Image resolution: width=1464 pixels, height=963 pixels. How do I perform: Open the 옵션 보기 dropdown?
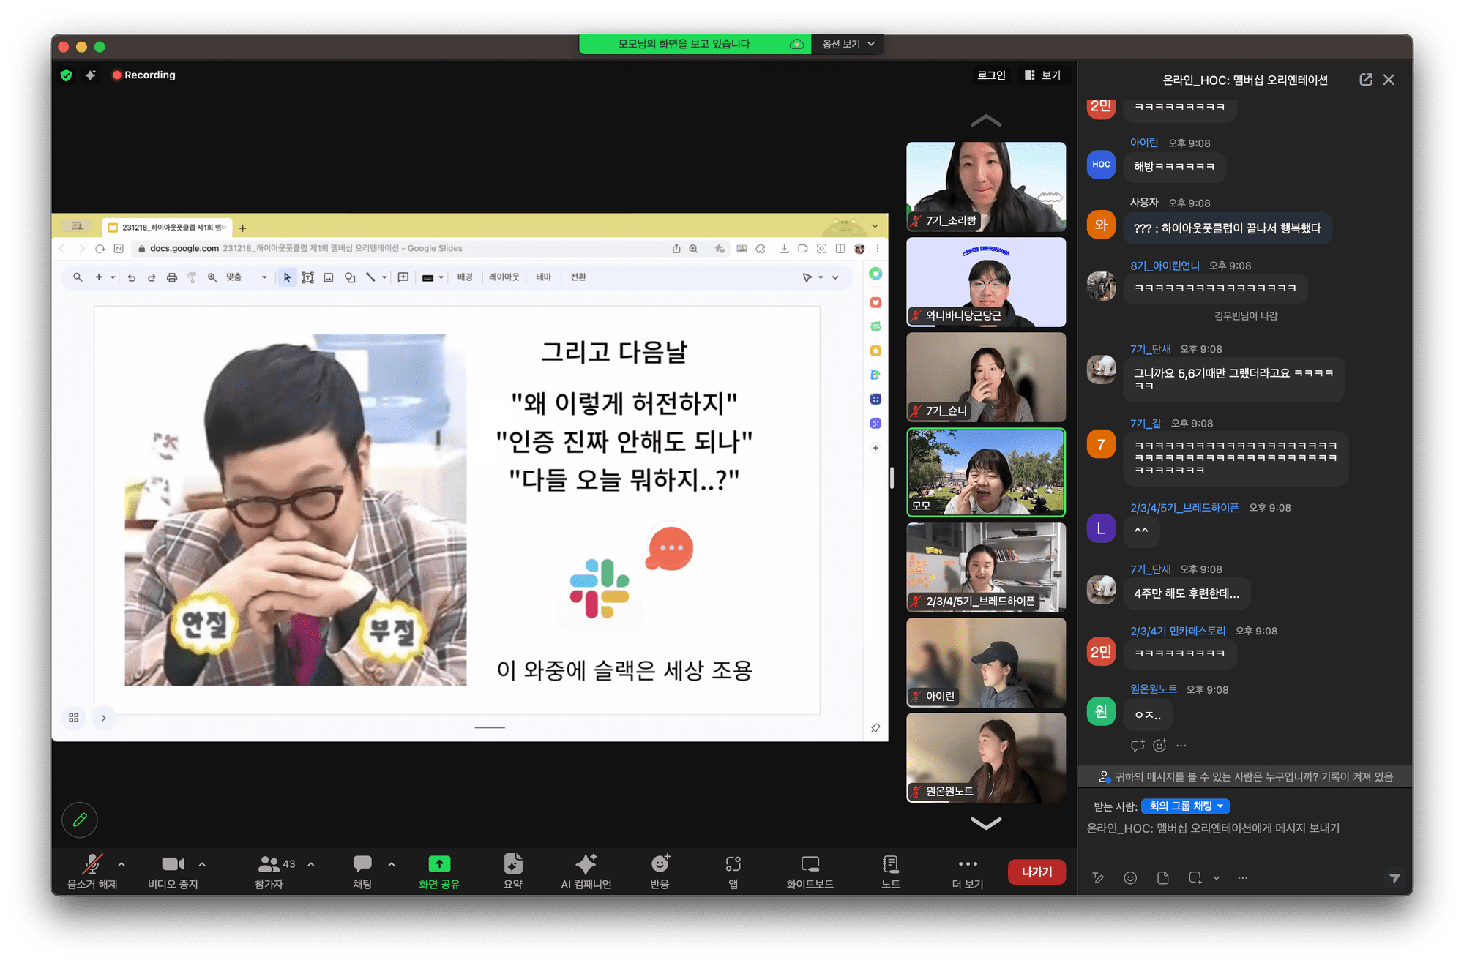click(x=848, y=44)
